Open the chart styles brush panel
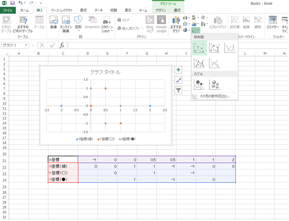 point(178,80)
